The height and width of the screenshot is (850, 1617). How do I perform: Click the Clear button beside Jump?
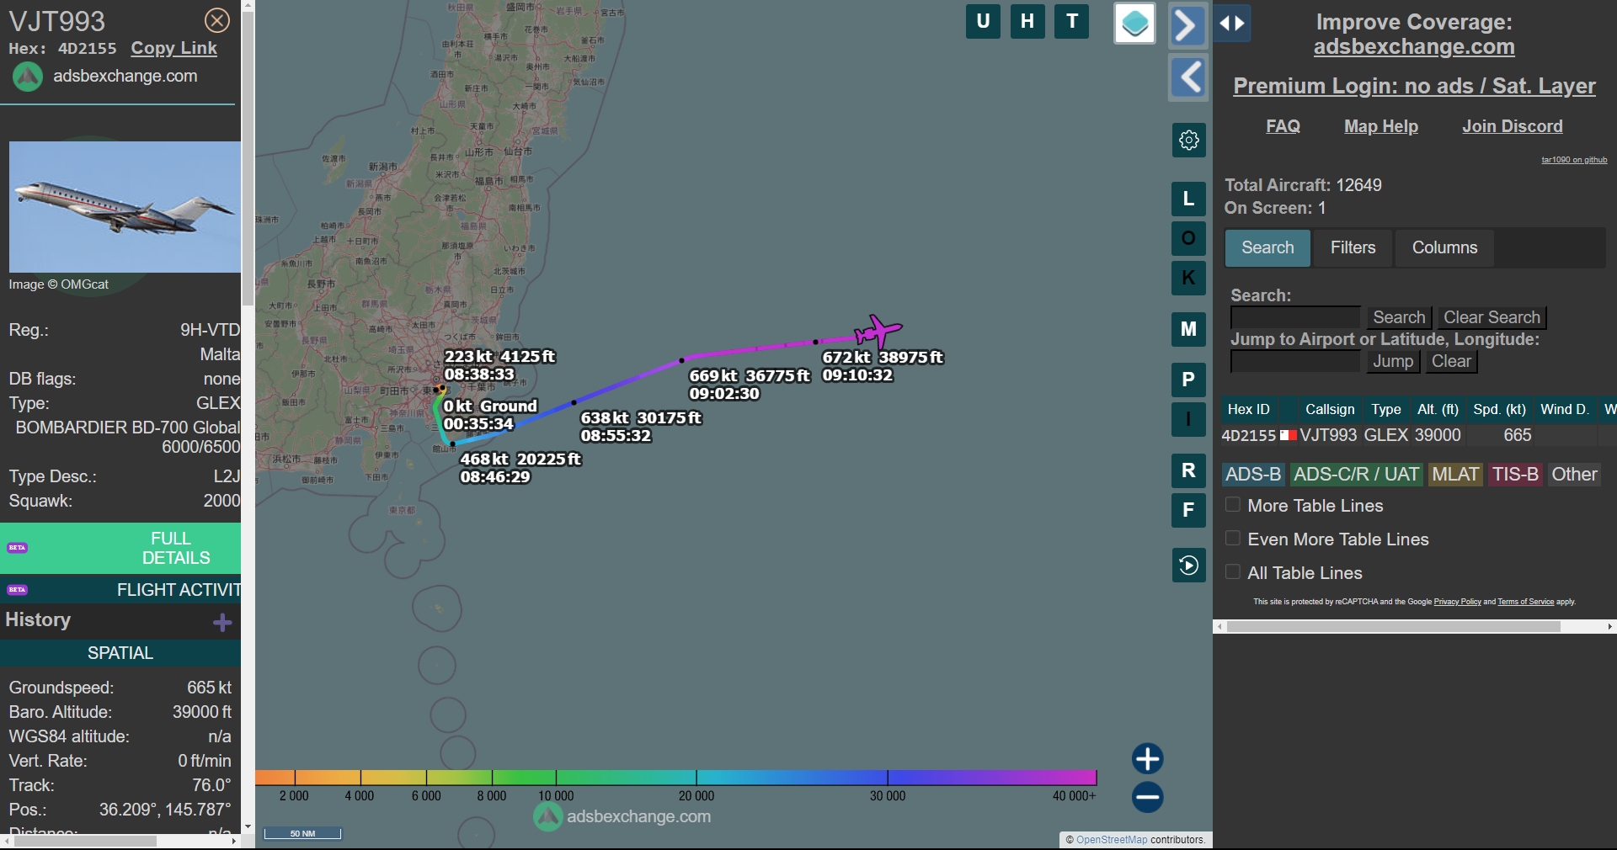point(1451,361)
